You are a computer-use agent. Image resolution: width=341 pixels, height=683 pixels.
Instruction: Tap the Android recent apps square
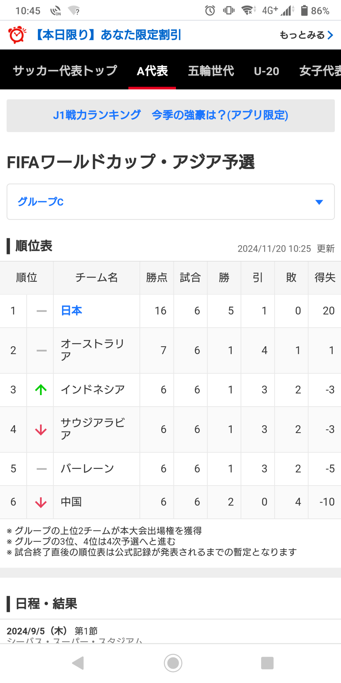coord(267,663)
